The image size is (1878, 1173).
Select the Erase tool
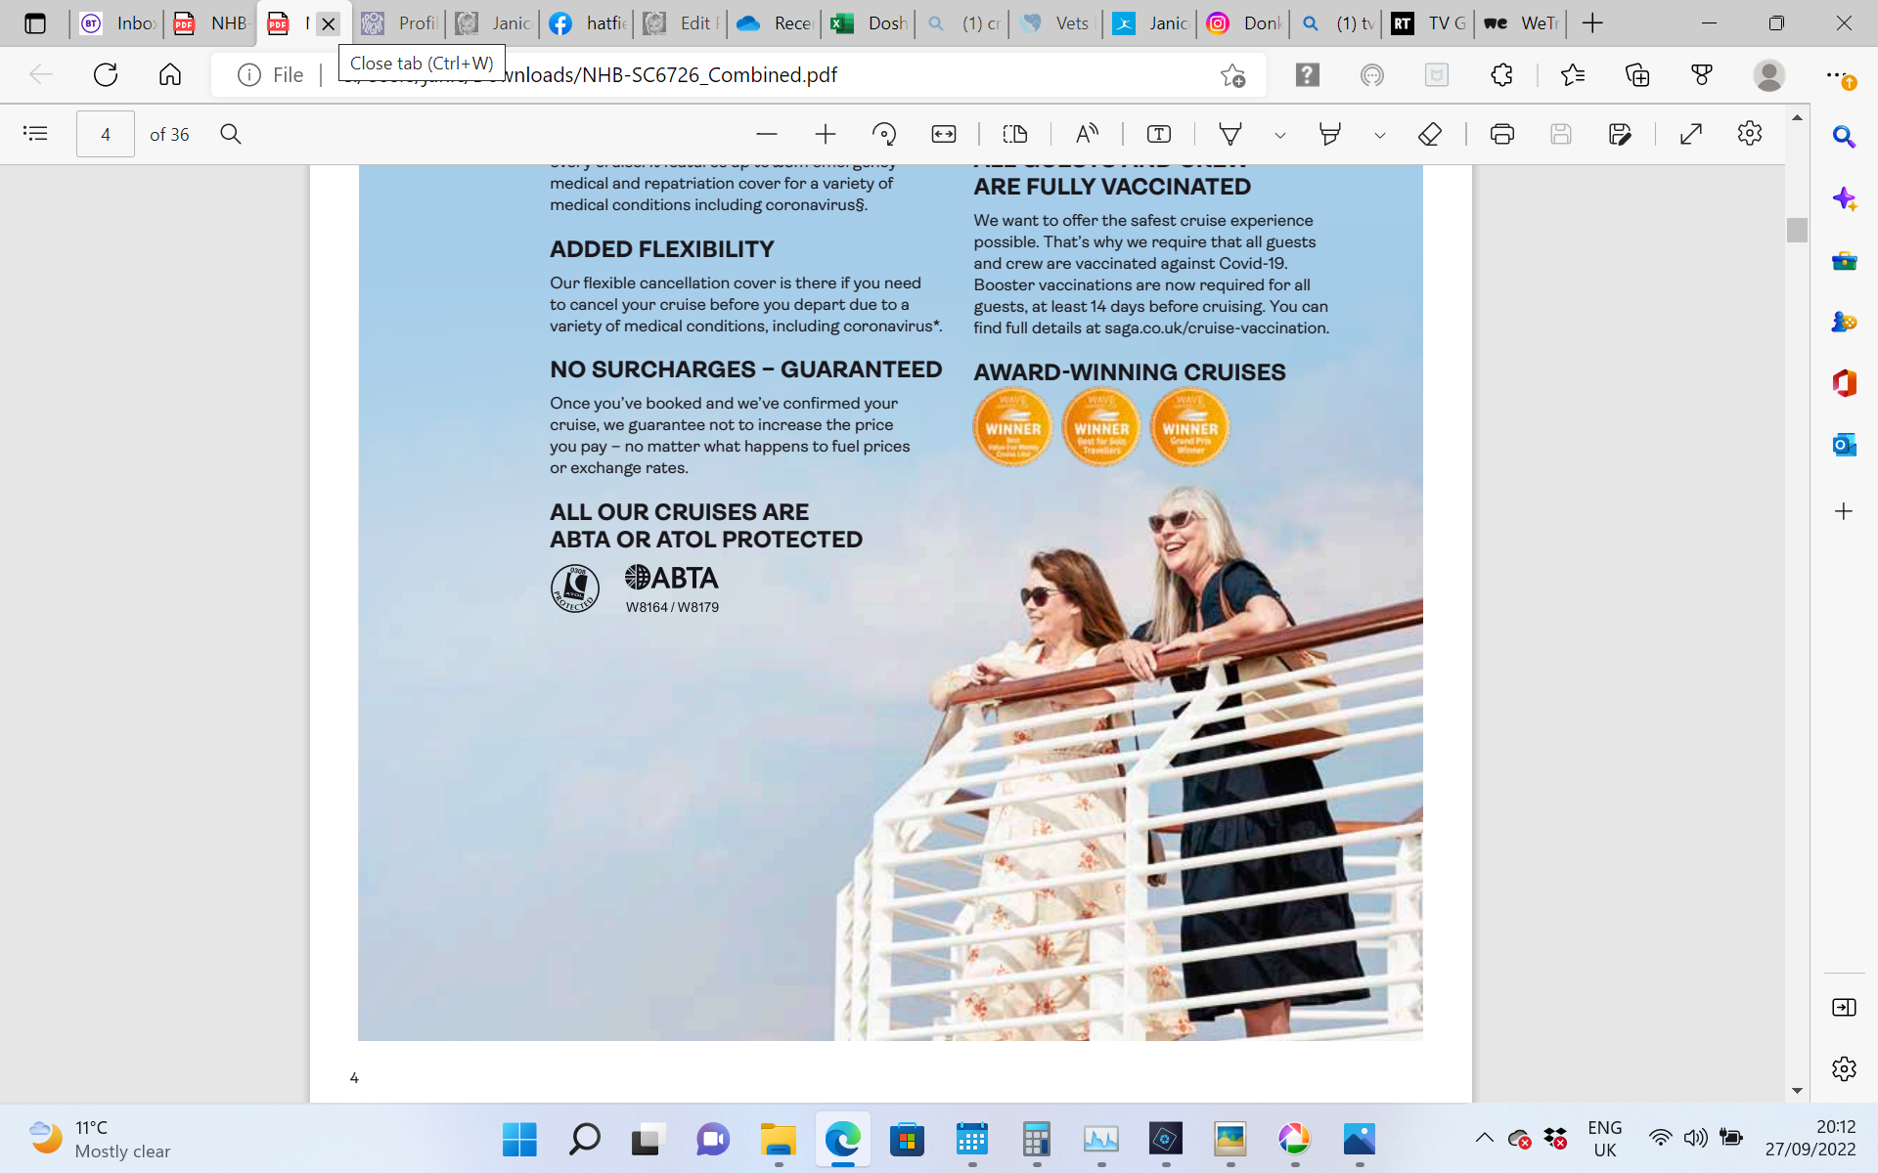[x=1430, y=134]
